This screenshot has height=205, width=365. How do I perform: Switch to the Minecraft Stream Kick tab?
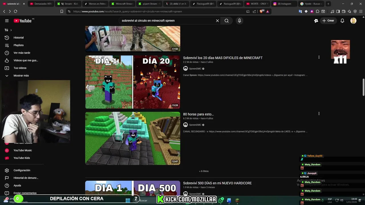(122, 4)
